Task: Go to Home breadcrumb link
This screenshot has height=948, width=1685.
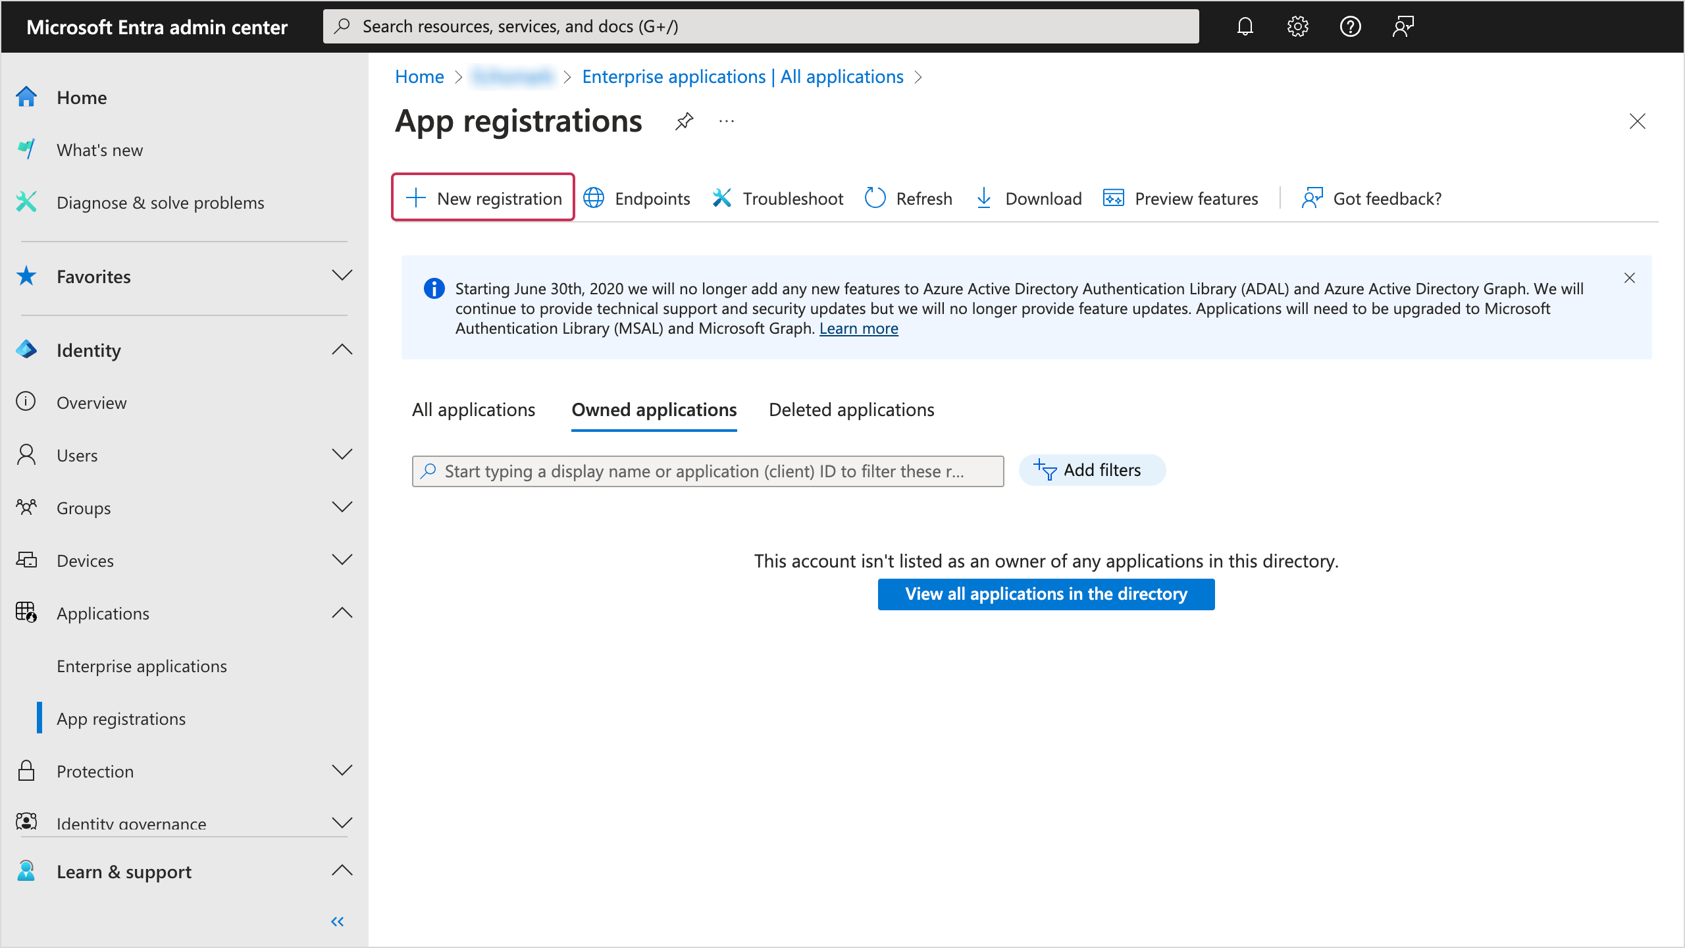Action: (x=419, y=76)
